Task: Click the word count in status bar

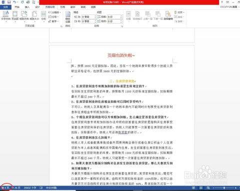Action: pos(30,188)
